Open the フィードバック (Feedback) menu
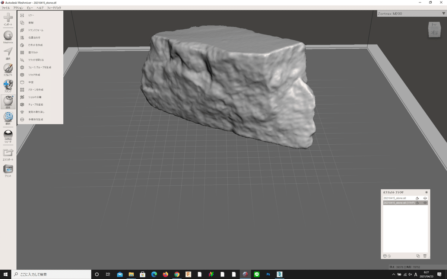Image resolution: width=447 pixels, height=279 pixels. pos(54,8)
